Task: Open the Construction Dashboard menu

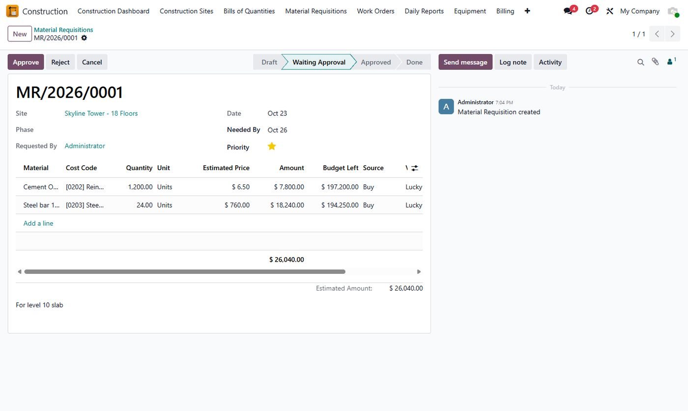Action: coord(114,11)
